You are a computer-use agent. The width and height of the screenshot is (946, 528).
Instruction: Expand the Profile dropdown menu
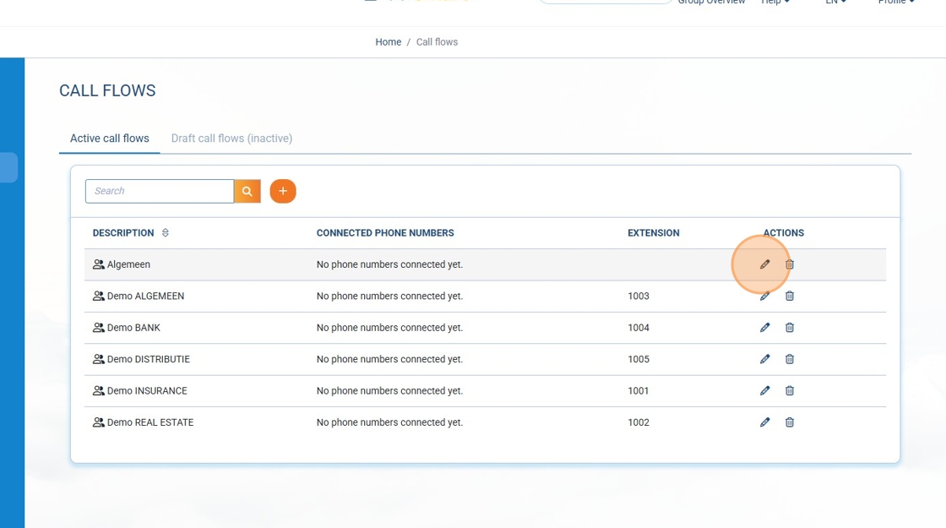(895, 3)
